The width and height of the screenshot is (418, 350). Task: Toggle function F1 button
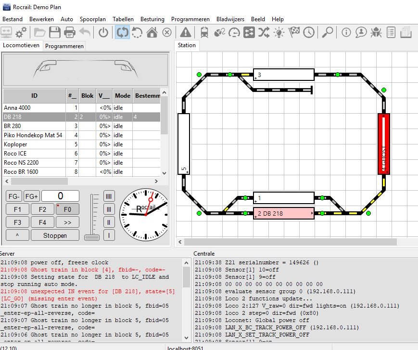pyautogui.click(x=17, y=209)
